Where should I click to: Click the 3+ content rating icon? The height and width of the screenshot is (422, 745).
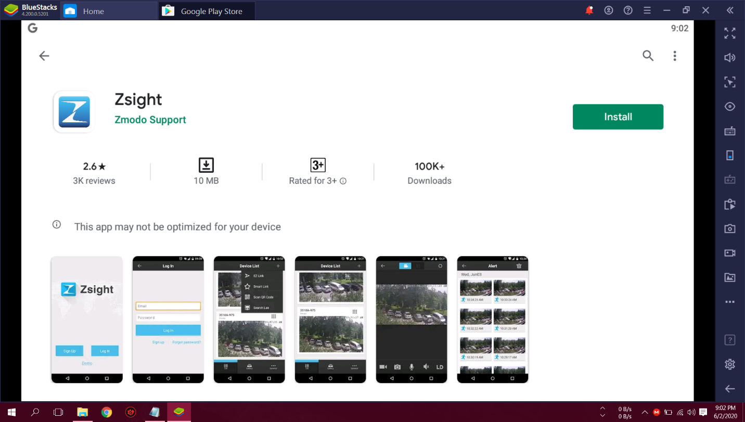click(x=318, y=165)
